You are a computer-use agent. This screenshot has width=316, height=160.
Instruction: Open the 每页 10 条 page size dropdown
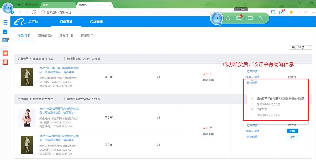tap(301, 47)
